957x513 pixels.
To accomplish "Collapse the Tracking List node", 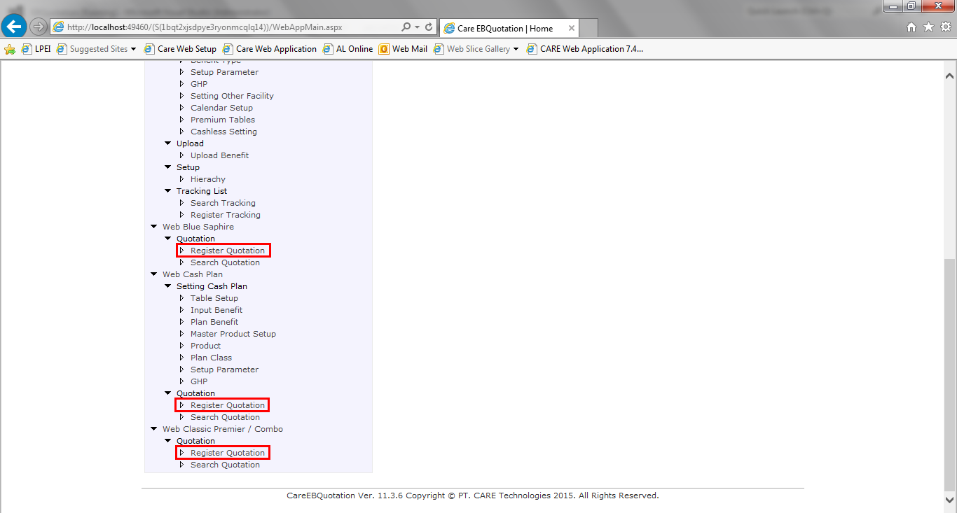I will (168, 191).
